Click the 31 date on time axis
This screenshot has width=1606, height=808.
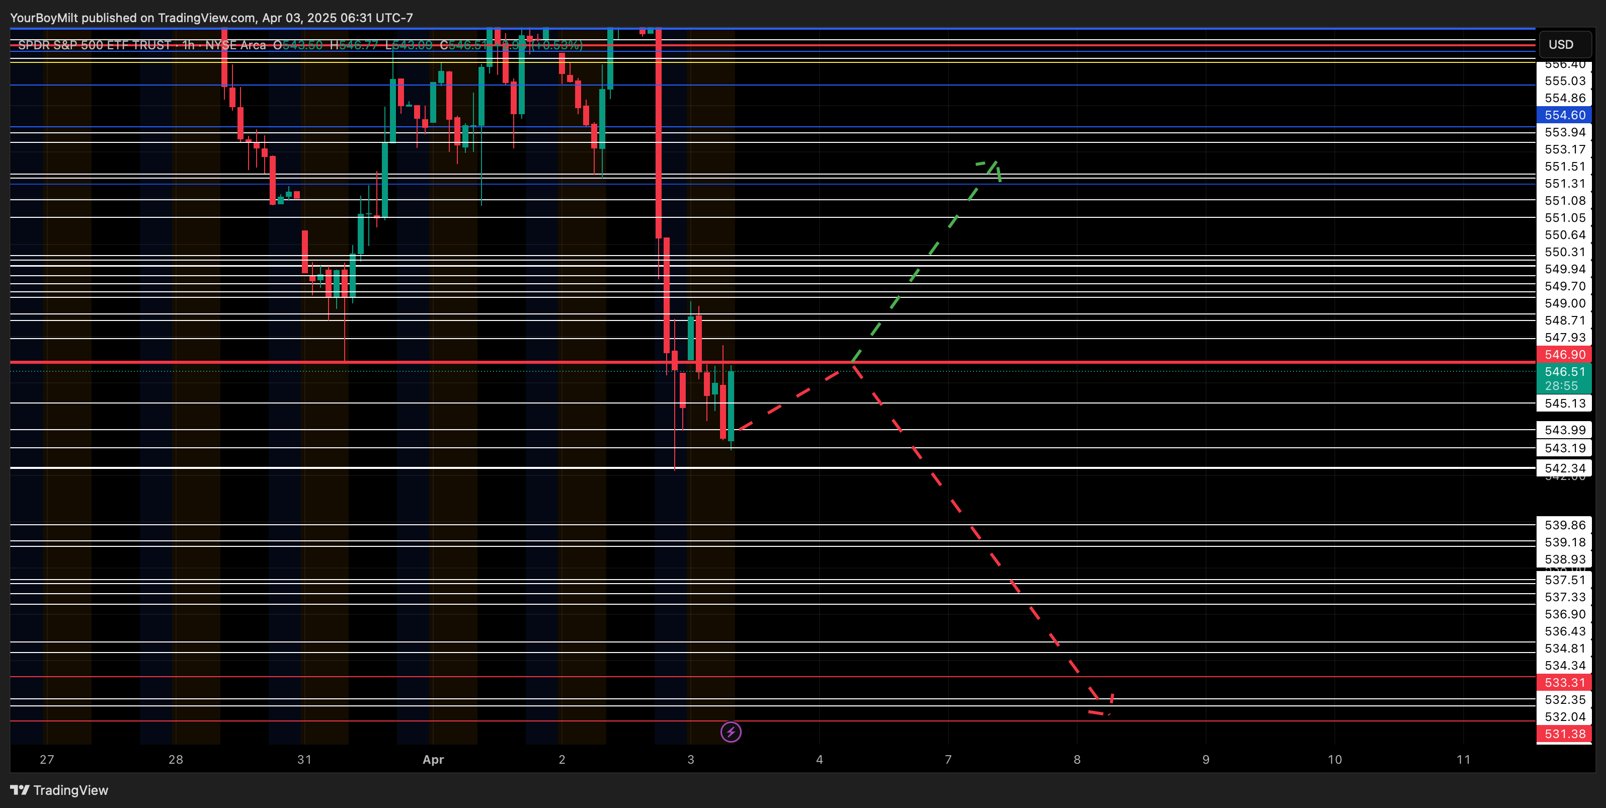(304, 759)
